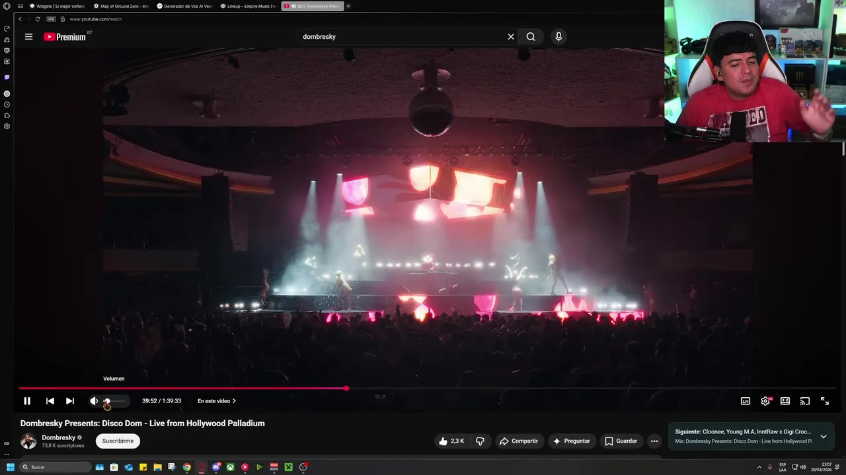The image size is (846, 475).
Task: Open File Explorer from the taskbar
Action: pos(158,467)
